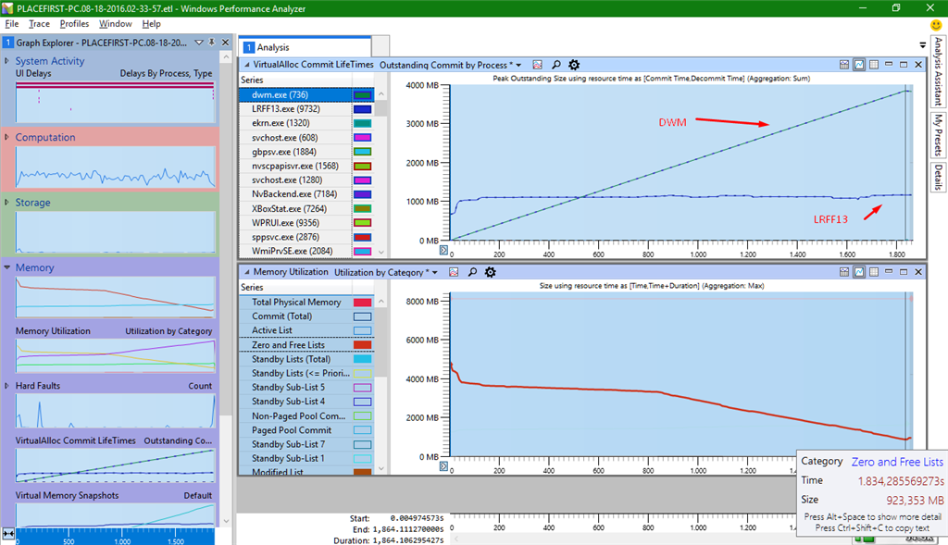
Task: Show graph only in VirtualAlloc panel
Action: (859, 65)
